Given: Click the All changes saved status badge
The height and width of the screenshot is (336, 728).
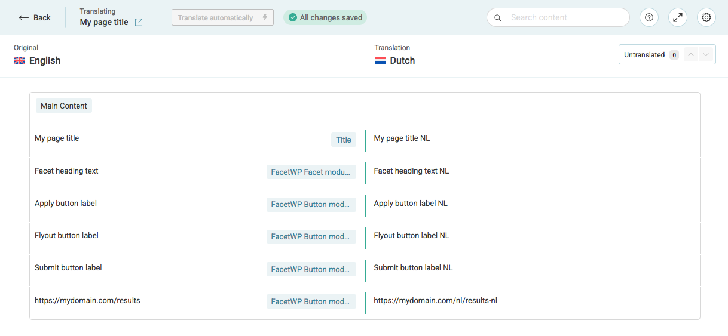Looking at the screenshot, I should (x=325, y=17).
